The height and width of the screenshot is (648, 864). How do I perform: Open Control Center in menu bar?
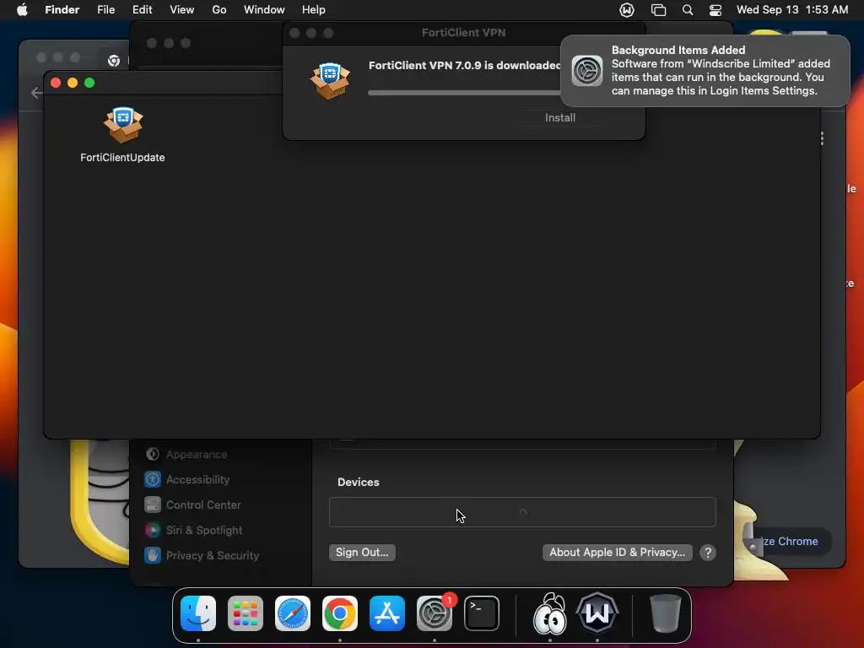[715, 10]
